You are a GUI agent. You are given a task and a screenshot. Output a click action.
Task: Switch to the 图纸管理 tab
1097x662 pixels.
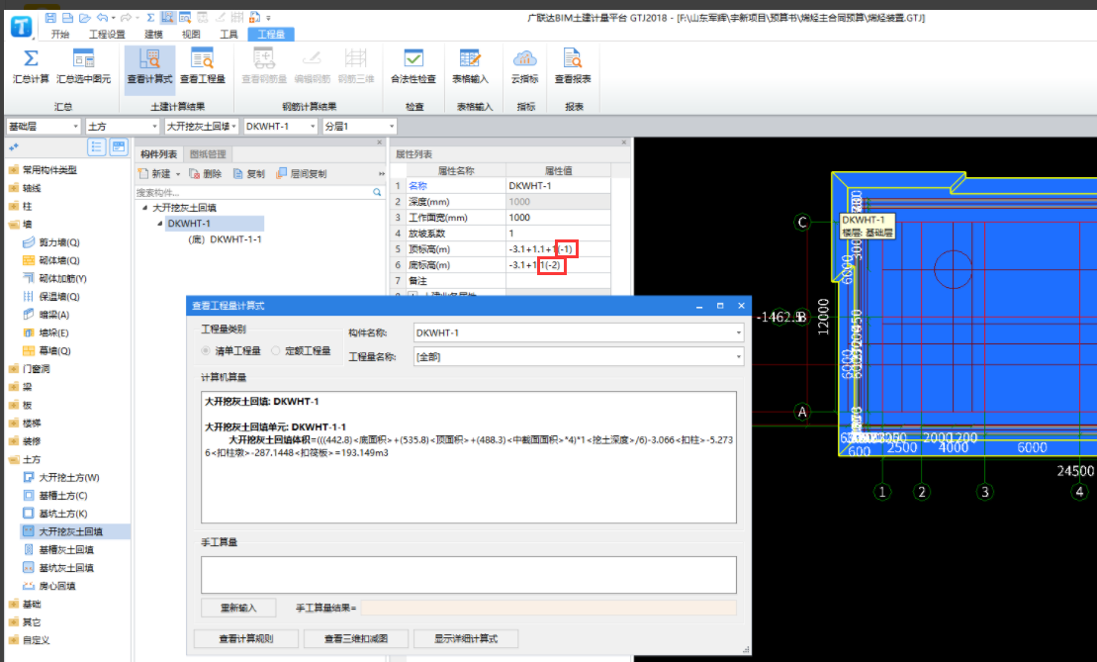tap(208, 154)
